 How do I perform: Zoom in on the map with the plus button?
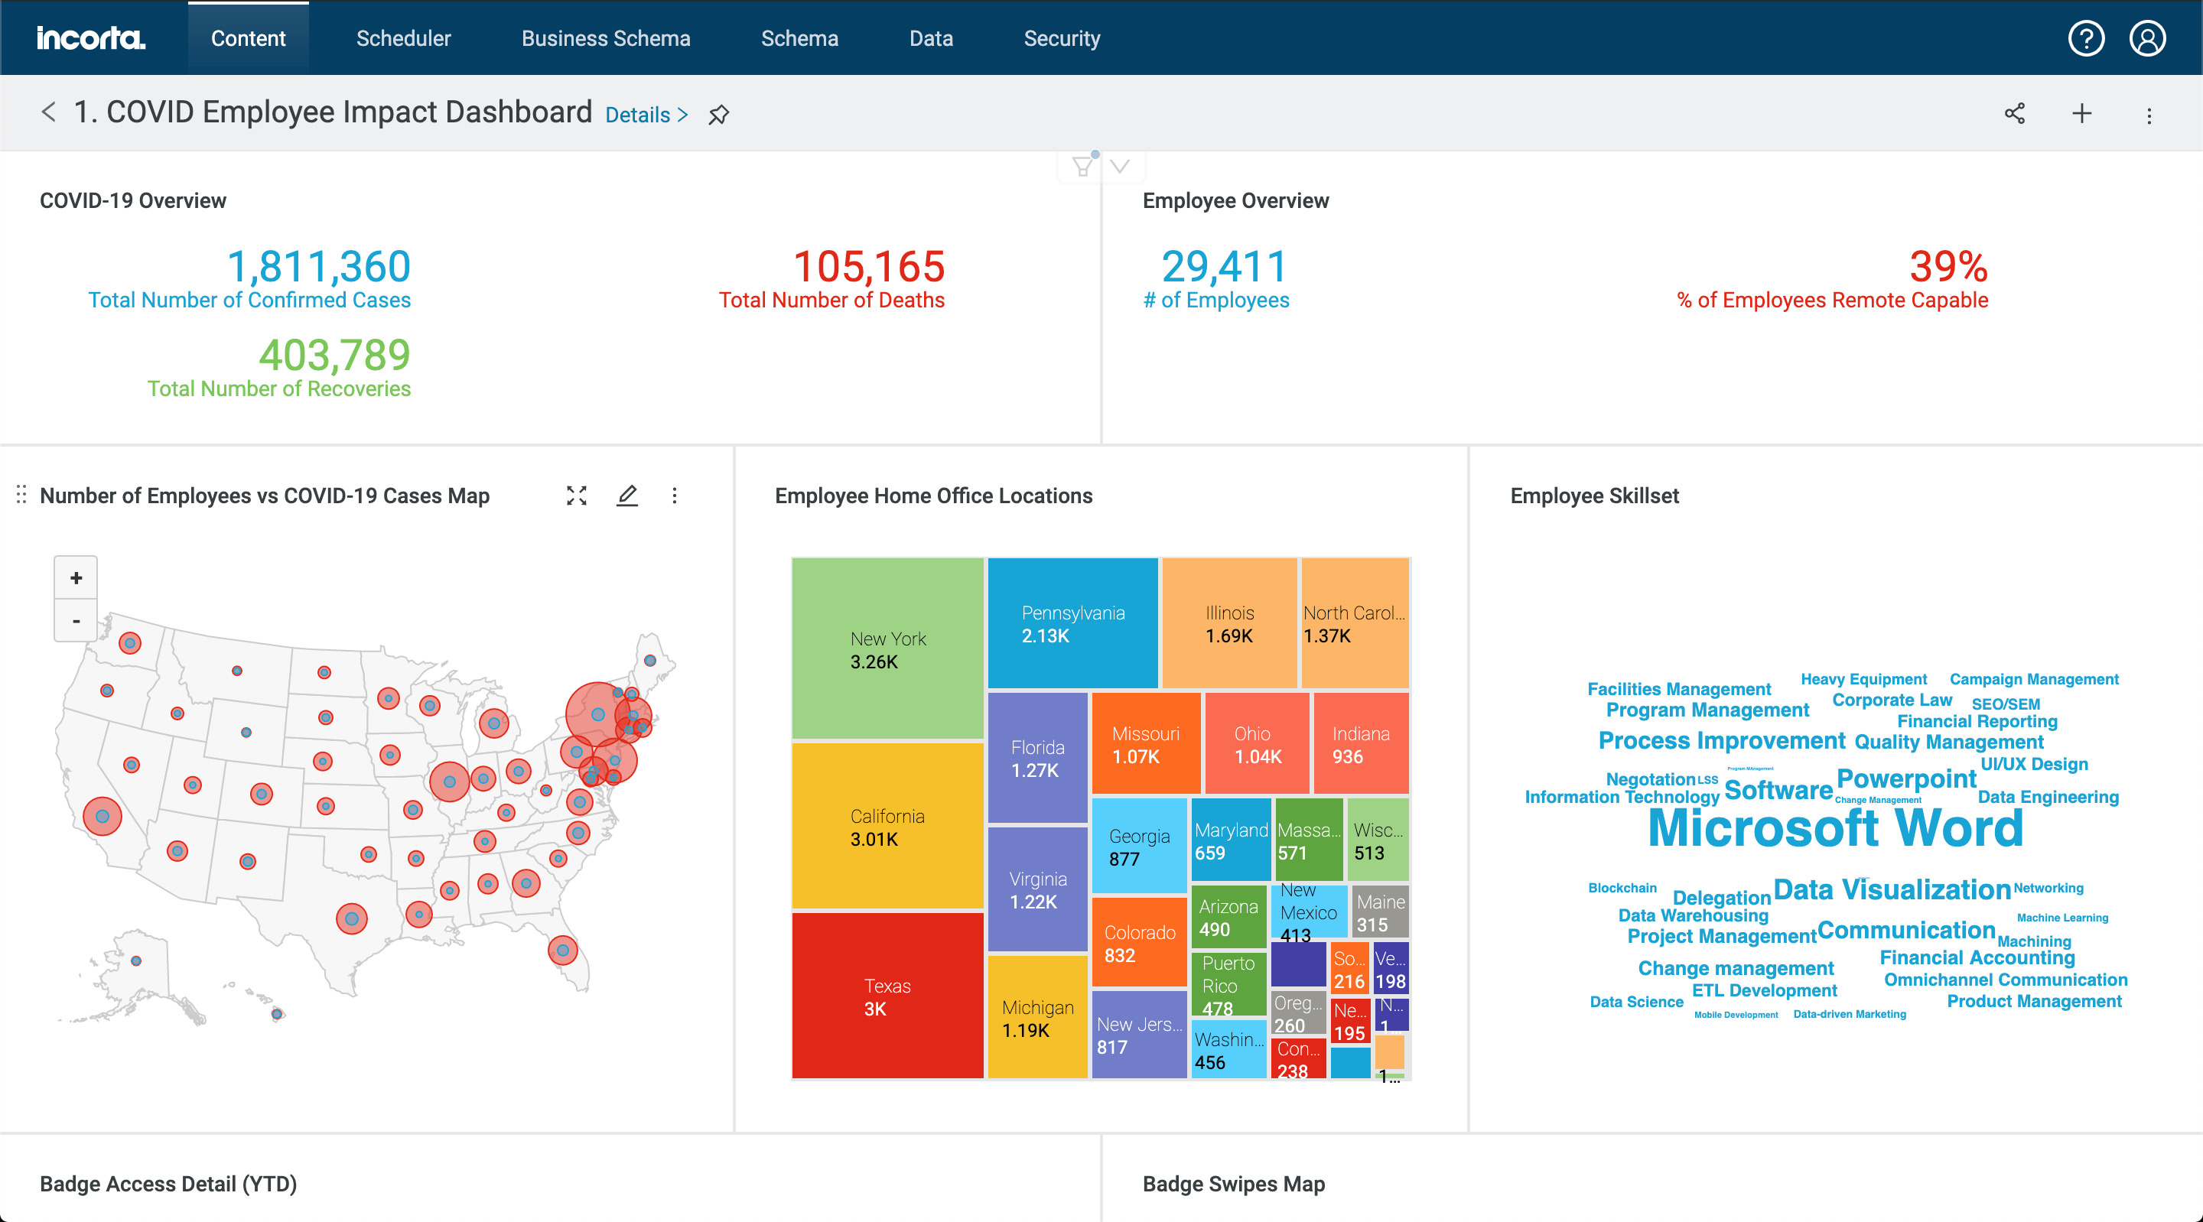tap(75, 577)
